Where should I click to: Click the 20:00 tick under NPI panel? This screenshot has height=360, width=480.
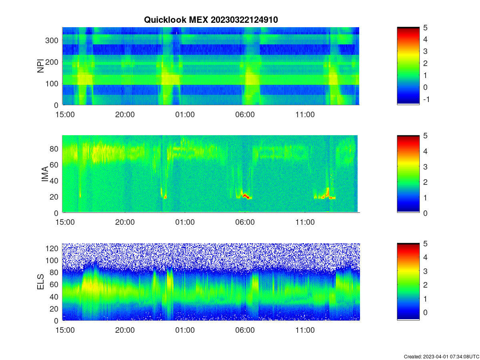(125, 115)
